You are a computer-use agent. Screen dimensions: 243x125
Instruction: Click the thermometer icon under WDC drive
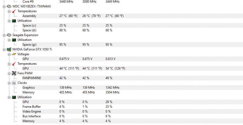[14, 11]
